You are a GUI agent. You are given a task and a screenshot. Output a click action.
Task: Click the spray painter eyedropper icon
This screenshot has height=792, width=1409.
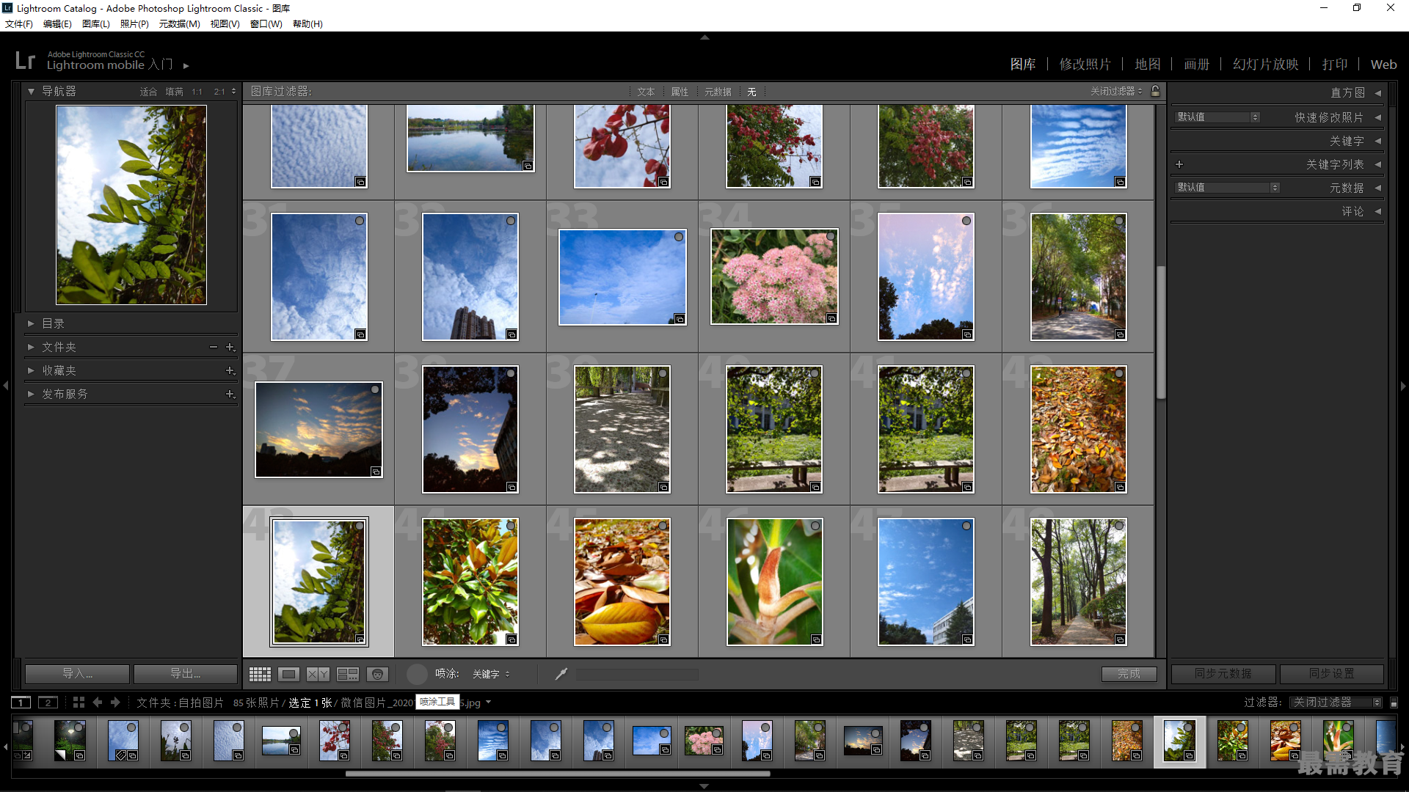[561, 674]
